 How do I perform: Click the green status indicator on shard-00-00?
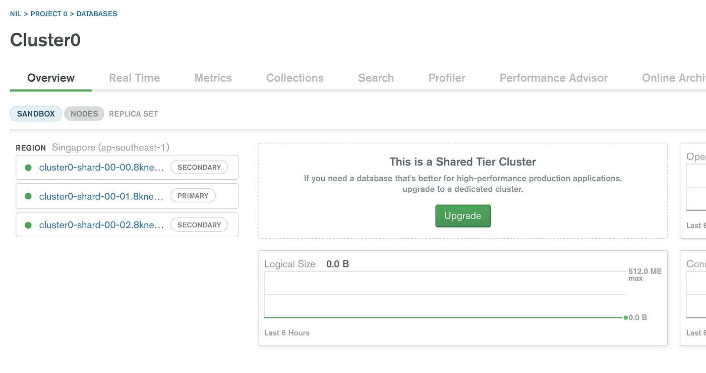(28, 167)
